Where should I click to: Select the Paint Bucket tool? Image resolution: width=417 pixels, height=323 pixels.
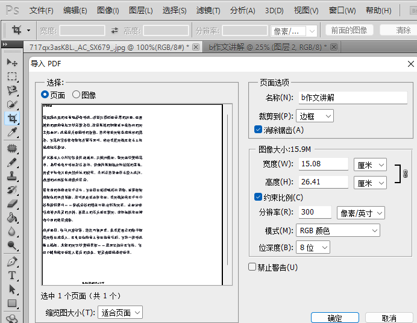pos(12,218)
